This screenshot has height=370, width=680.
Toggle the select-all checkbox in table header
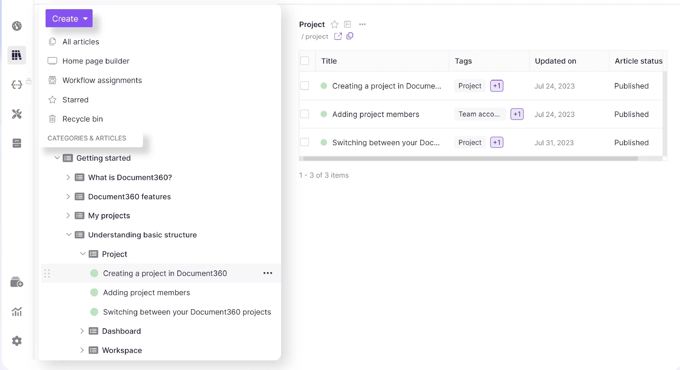point(305,61)
